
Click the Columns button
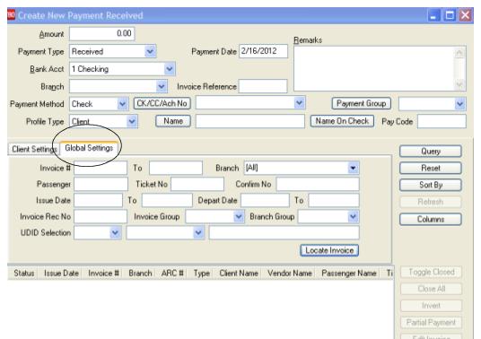pyautogui.click(x=431, y=219)
